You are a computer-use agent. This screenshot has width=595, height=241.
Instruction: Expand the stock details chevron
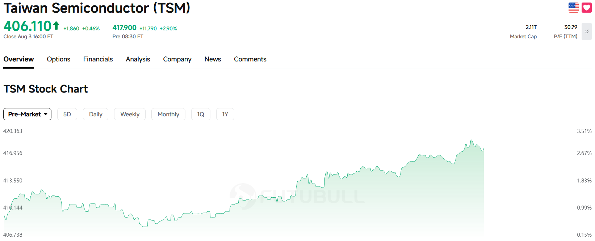587,31
